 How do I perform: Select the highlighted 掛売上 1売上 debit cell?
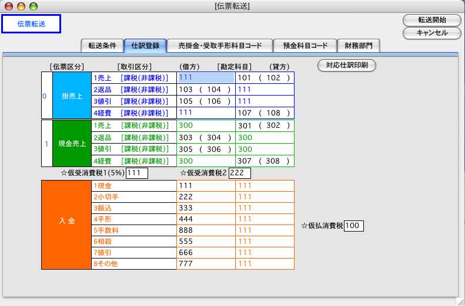[206, 78]
